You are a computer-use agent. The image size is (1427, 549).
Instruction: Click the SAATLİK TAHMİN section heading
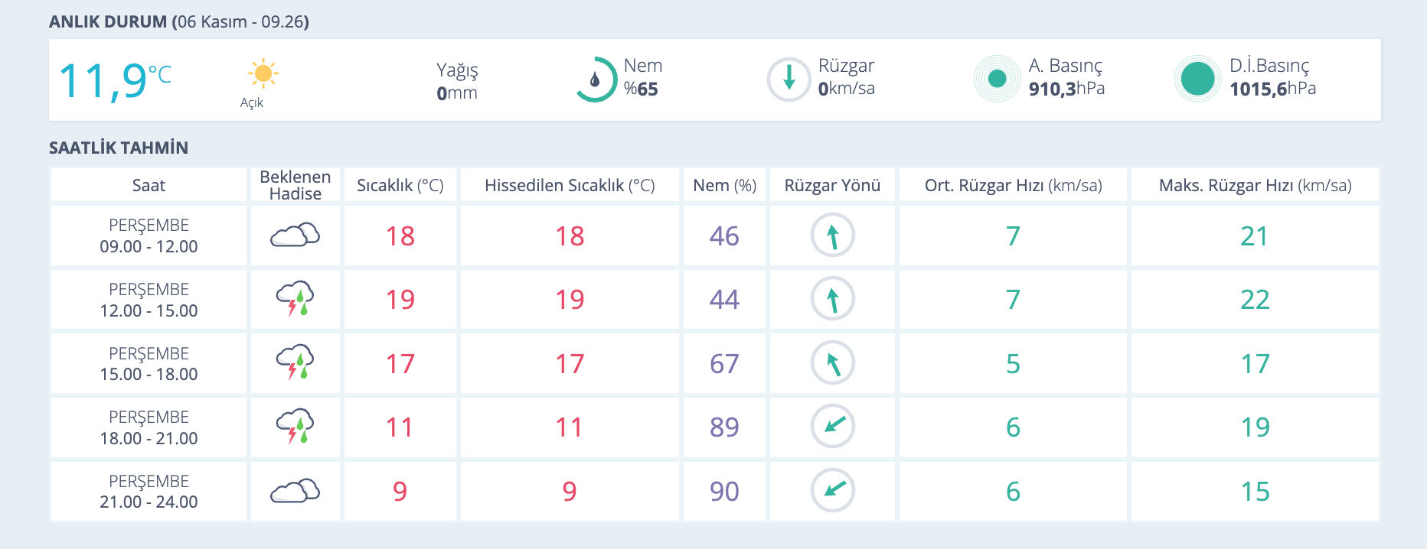(x=117, y=147)
